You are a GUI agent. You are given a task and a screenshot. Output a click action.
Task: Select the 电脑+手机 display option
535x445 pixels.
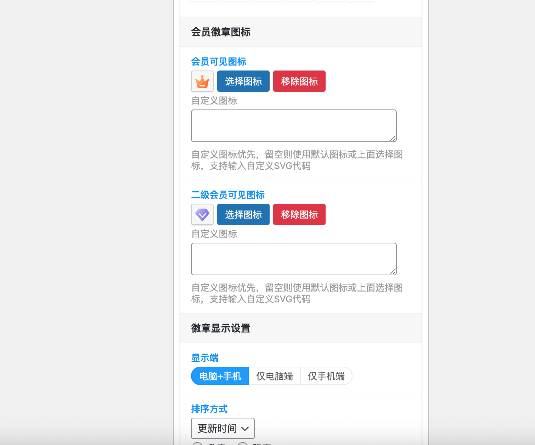click(220, 376)
